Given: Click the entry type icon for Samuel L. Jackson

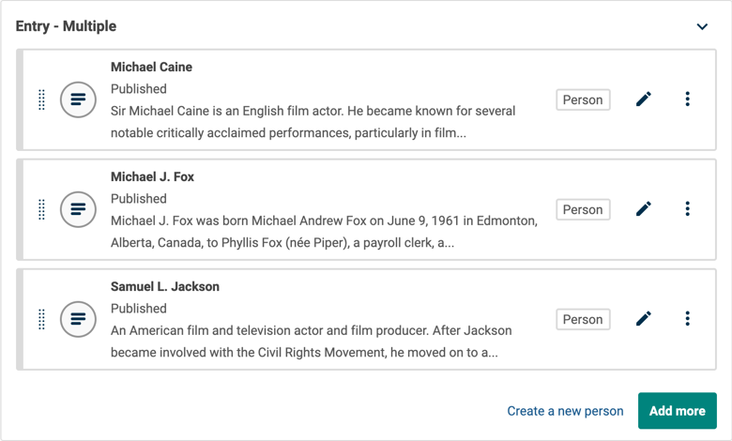Looking at the screenshot, I should (x=78, y=319).
